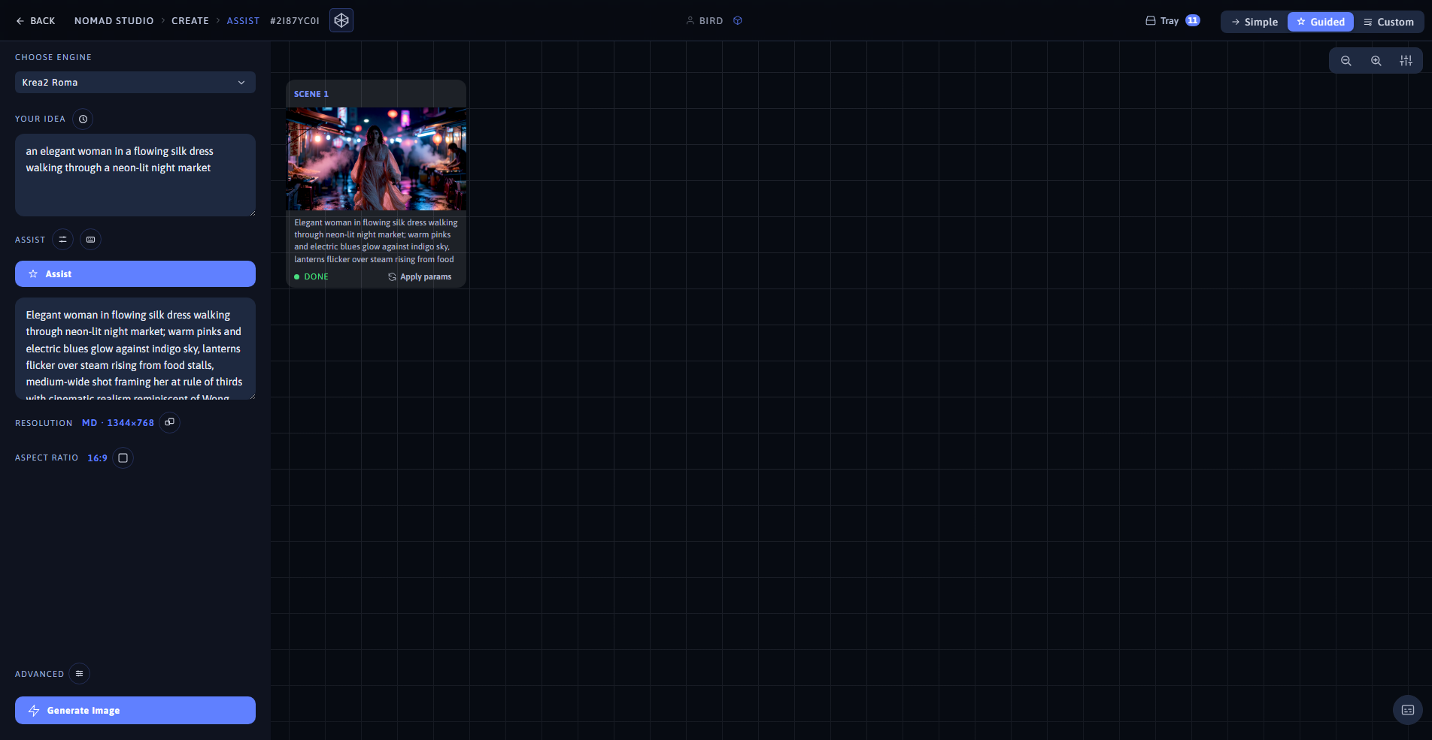Click the Scene 1 prompt description text
1432x740 pixels.
click(376, 240)
